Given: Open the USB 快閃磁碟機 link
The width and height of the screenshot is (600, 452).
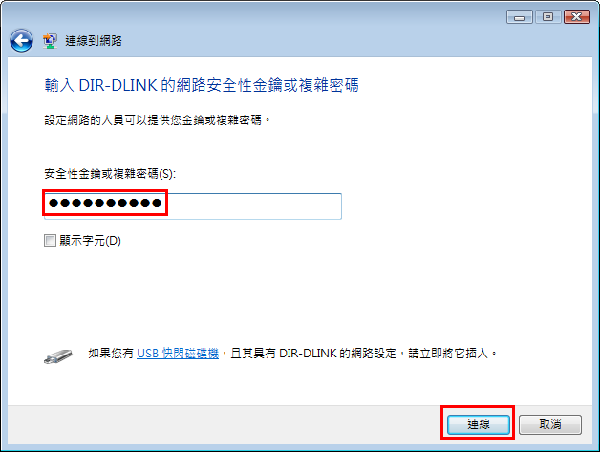Looking at the screenshot, I should coord(178,353).
